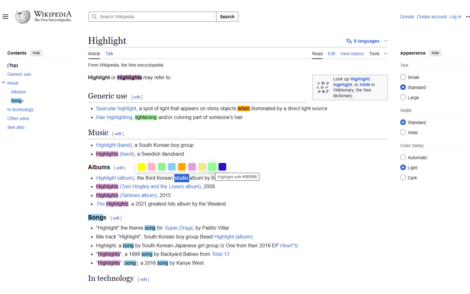470x294 pixels.
Task: Pick the sky blue highlight swatch
Action: (172, 167)
